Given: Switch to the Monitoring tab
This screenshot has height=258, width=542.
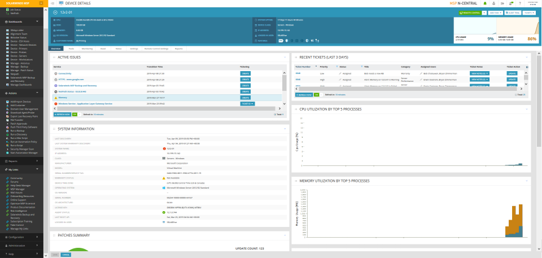Looking at the screenshot, I should pos(87,49).
